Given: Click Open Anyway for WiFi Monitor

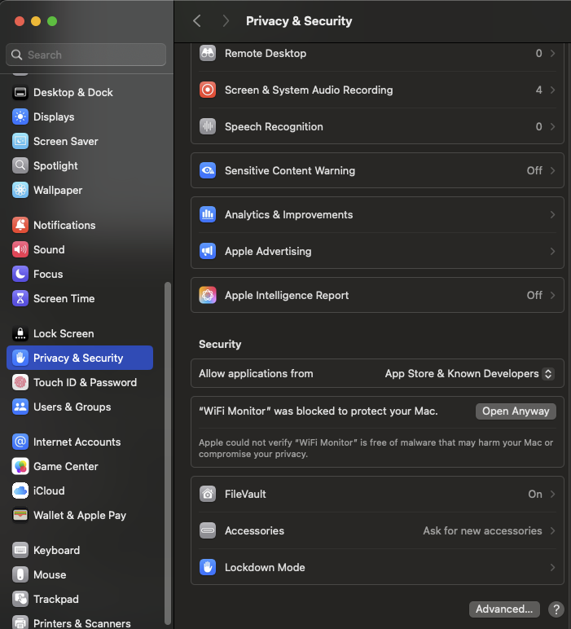Looking at the screenshot, I should point(516,411).
